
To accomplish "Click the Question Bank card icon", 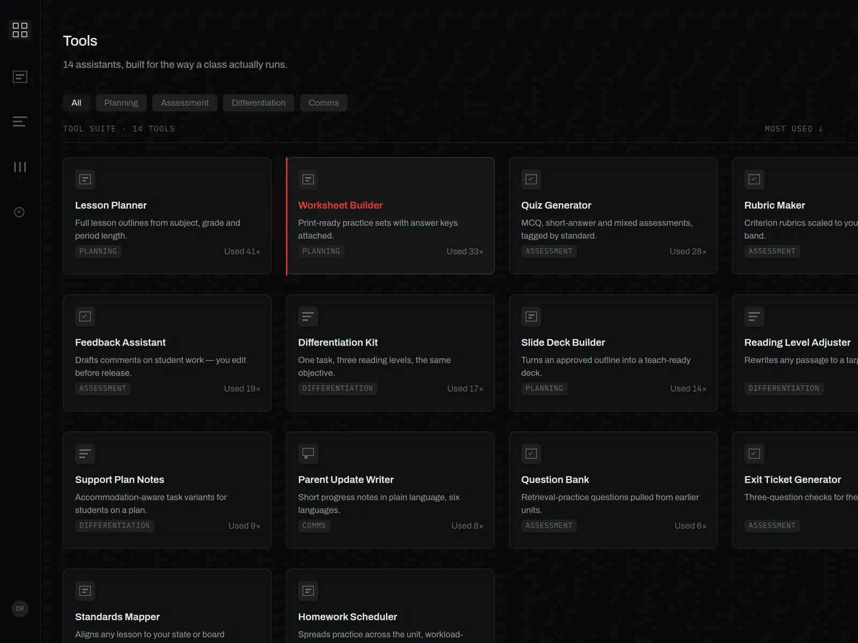I will click(x=531, y=454).
